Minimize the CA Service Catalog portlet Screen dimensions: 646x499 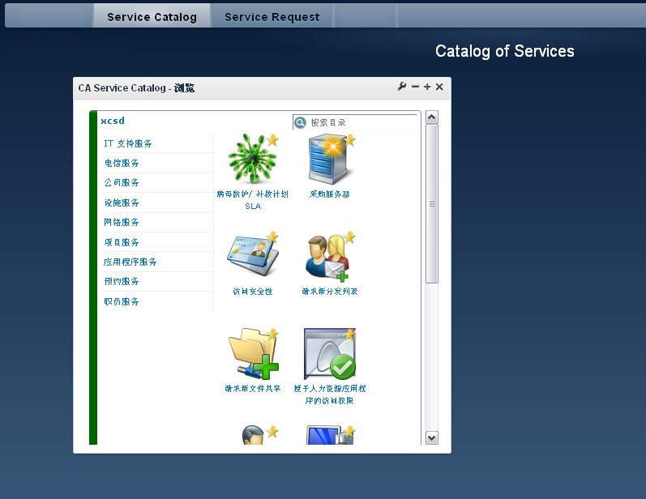(415, 87)
